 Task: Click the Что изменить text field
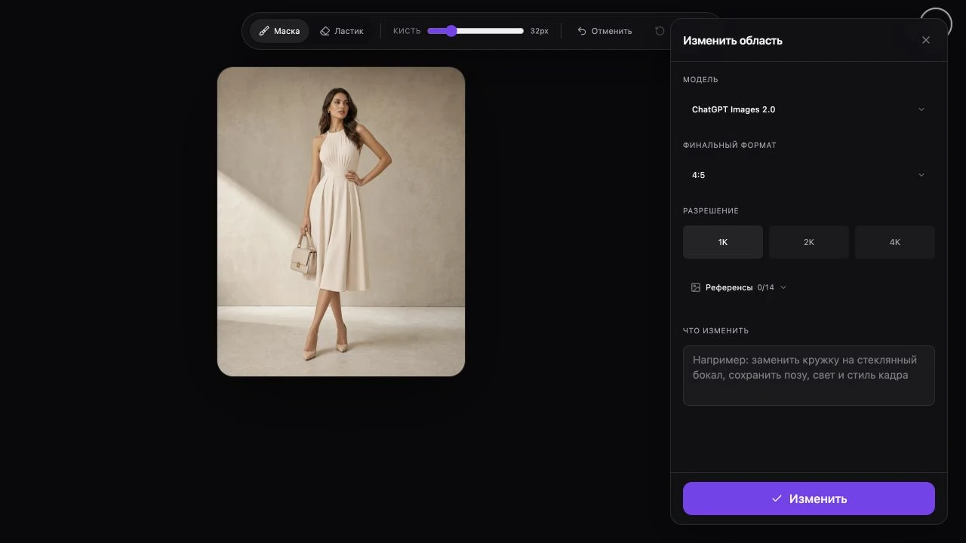(809, 376)
